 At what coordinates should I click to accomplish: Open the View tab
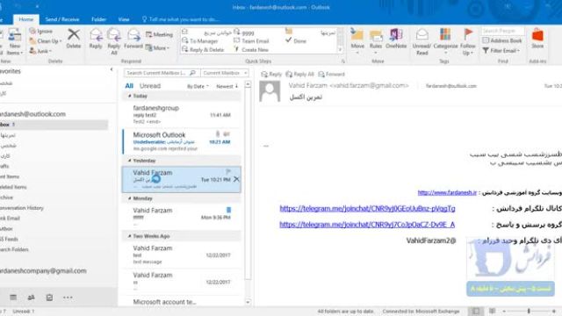coord(124,19)
